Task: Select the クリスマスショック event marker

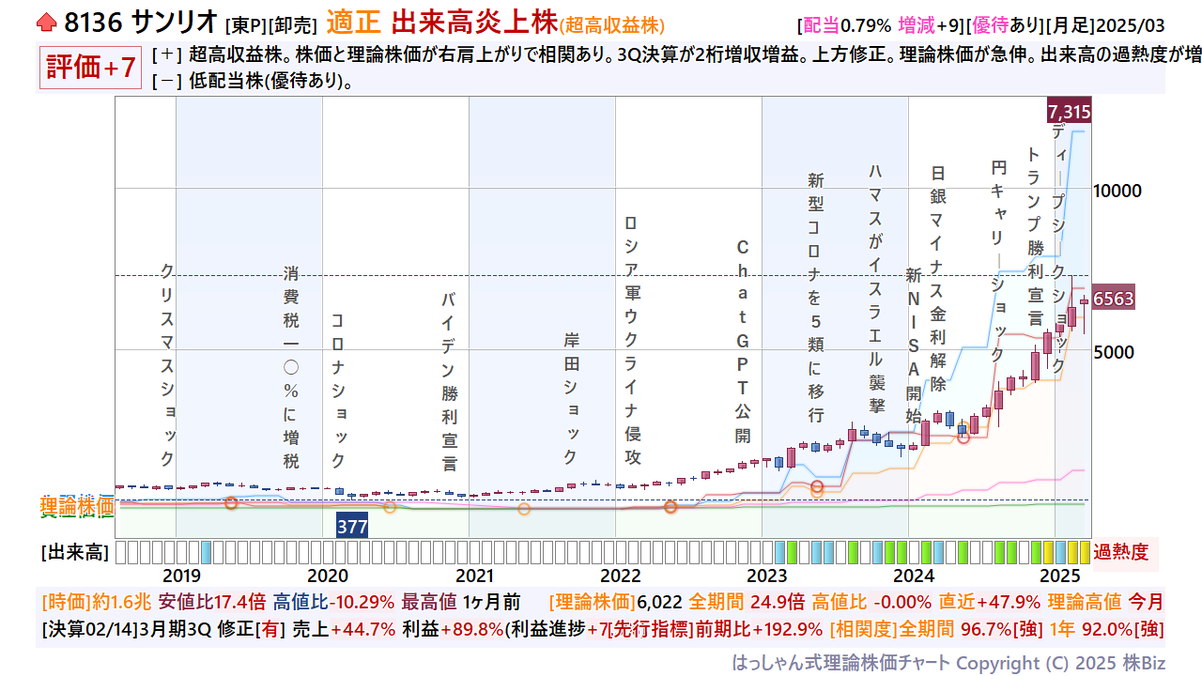Action: click(167, 364)
